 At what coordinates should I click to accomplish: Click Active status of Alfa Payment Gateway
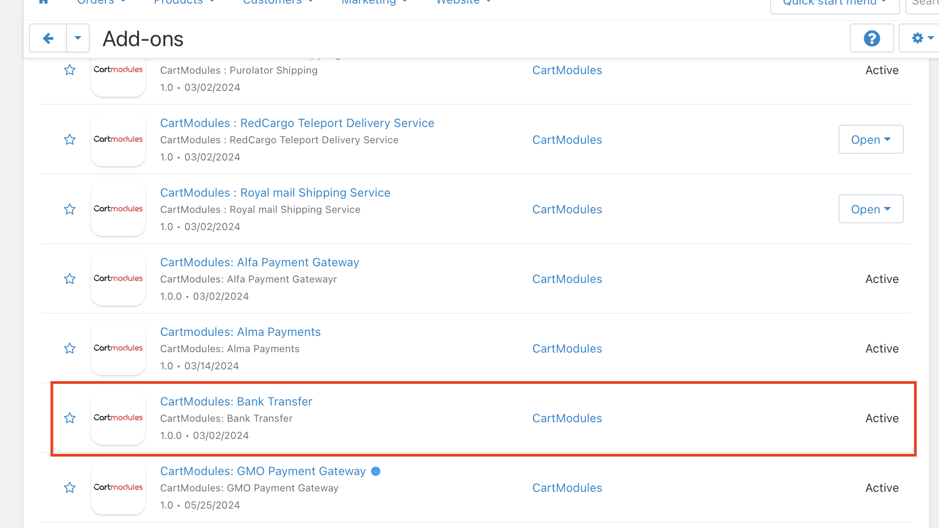[882, 279]
